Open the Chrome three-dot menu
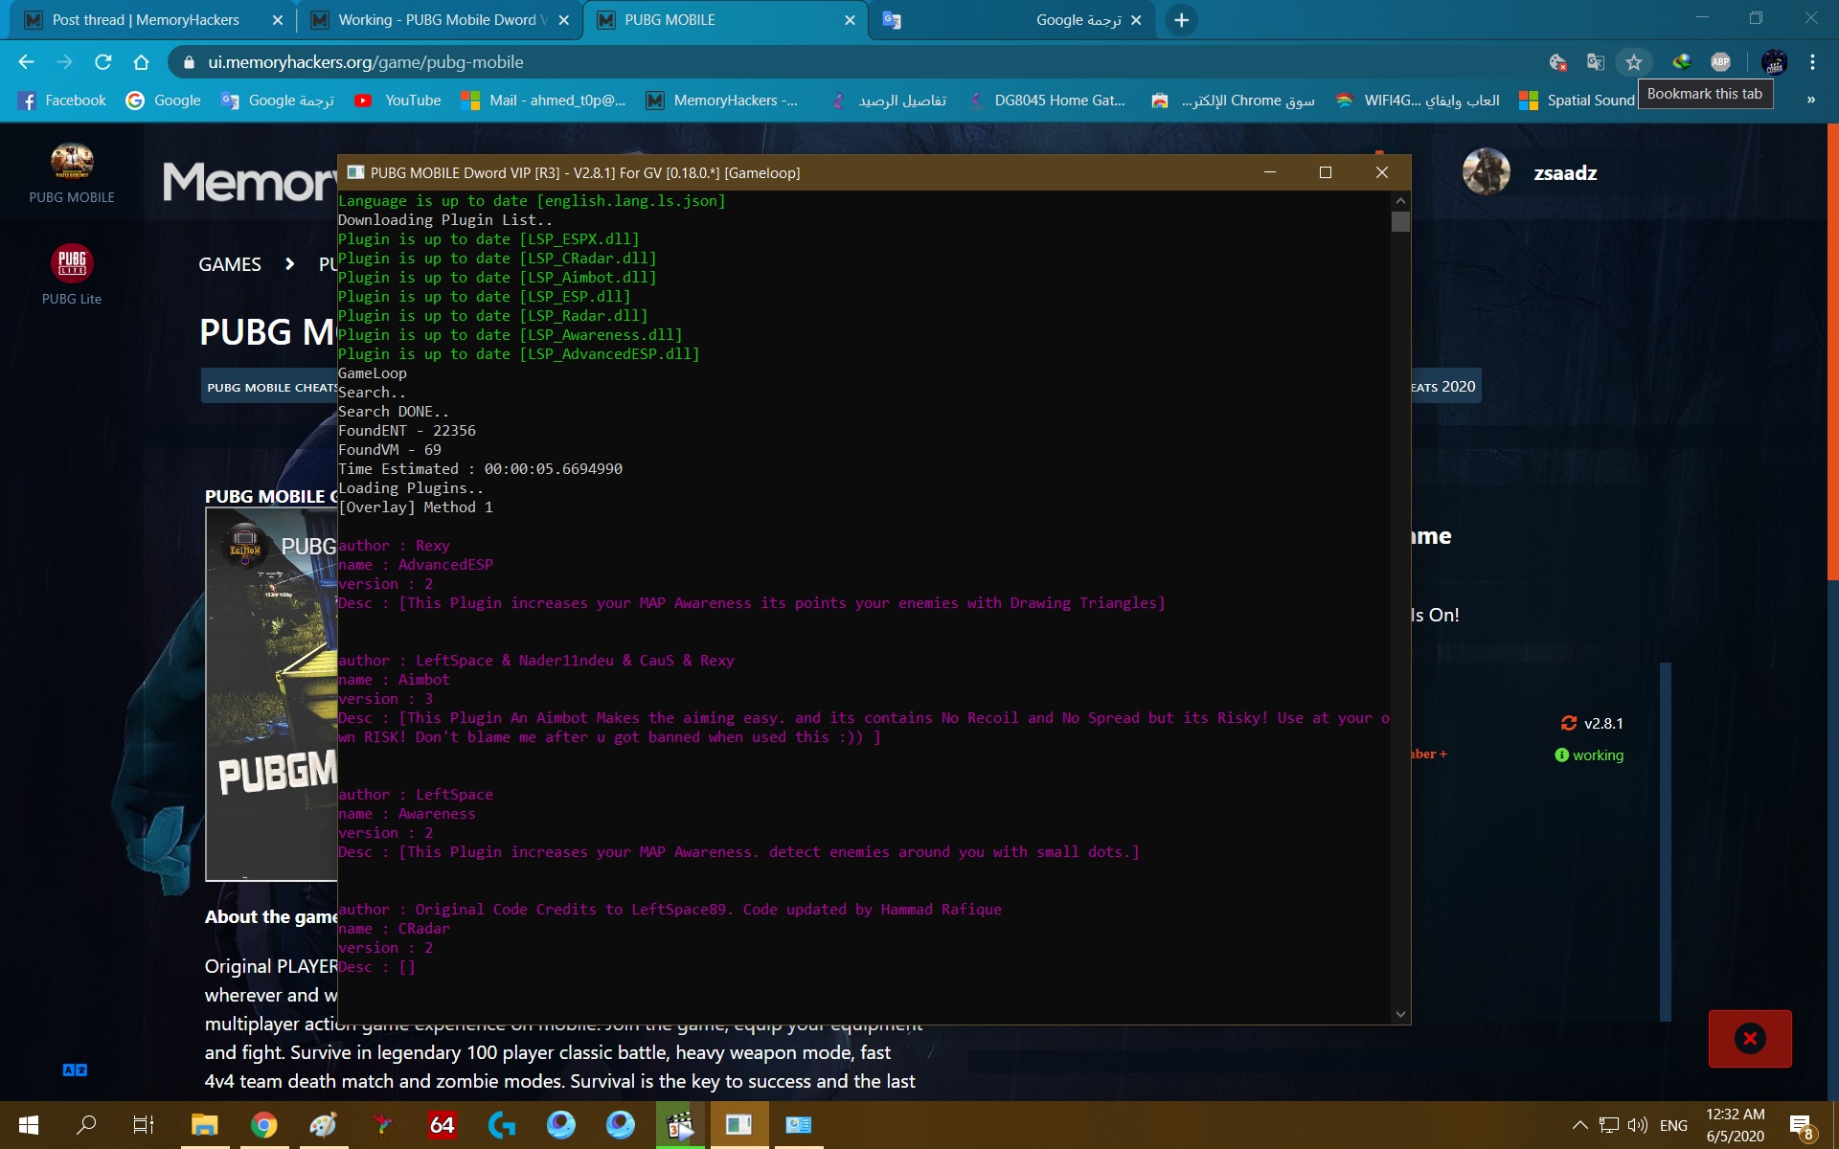The image size is (1839, 1149). (x=1812, y=62)
